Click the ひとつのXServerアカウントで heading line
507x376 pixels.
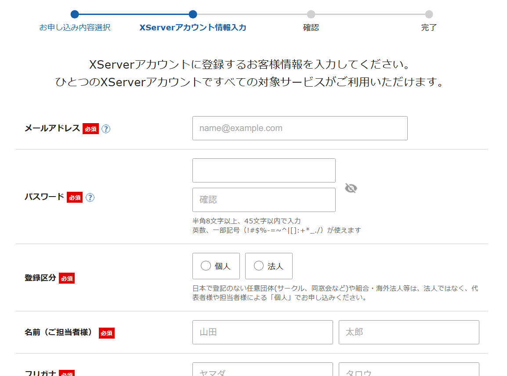pyautogui.click(x=250, y=82)
